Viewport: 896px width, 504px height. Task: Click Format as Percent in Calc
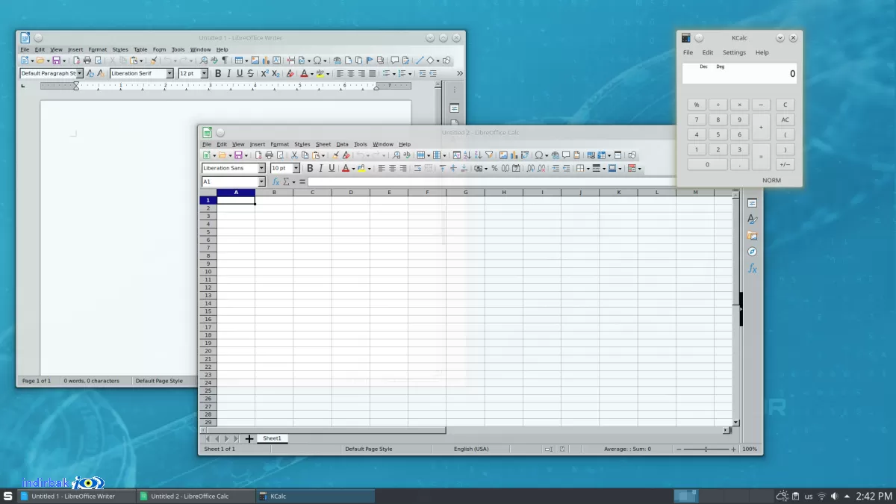[494, 168]
